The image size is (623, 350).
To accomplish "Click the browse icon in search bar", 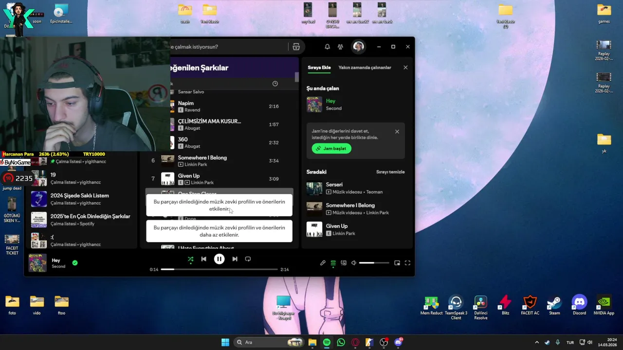I will pos(296,47).
